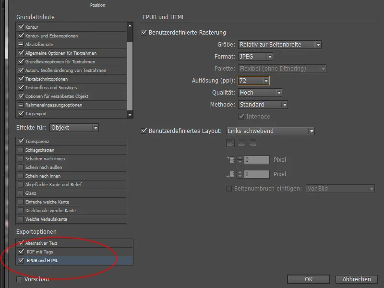
Task: Open the Auflösung (ppi) dropdown arrow
Action: 266,81
